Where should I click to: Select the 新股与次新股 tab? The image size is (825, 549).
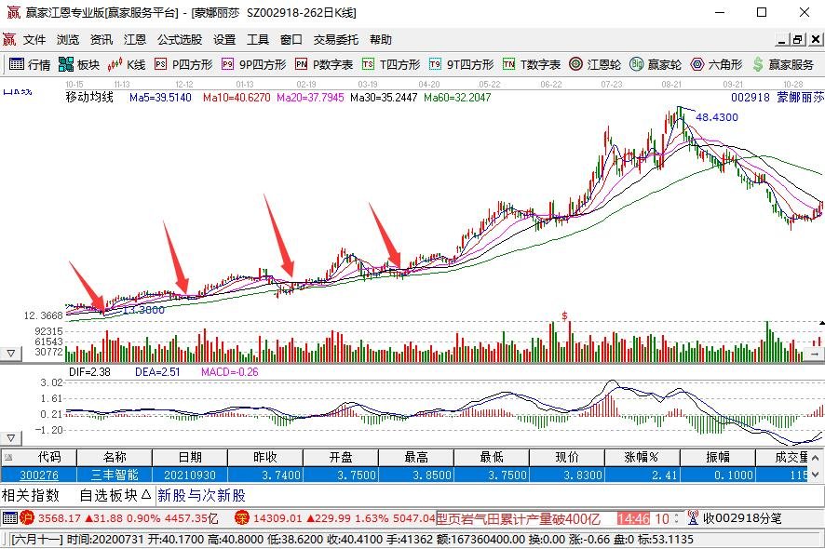tap(201, 495)
